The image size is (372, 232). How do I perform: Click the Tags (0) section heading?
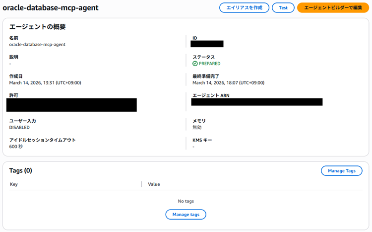click(x=21, y=171)
